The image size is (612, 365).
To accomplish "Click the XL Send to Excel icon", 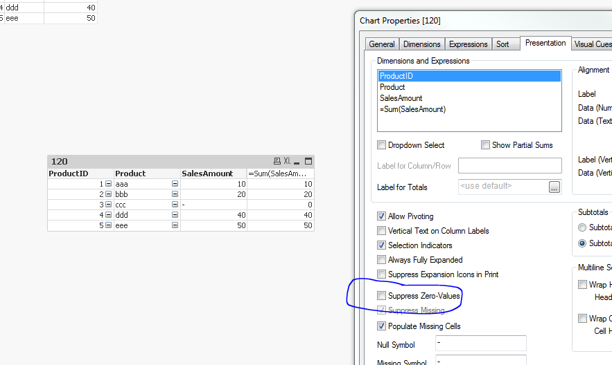I will click(287, 161).
